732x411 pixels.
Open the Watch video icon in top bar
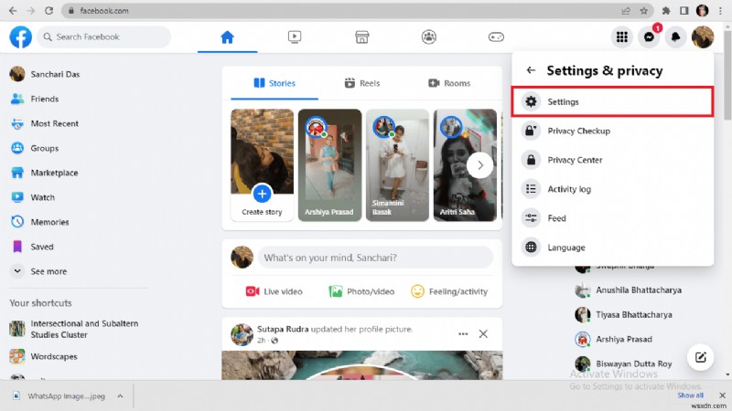(295, 37)
